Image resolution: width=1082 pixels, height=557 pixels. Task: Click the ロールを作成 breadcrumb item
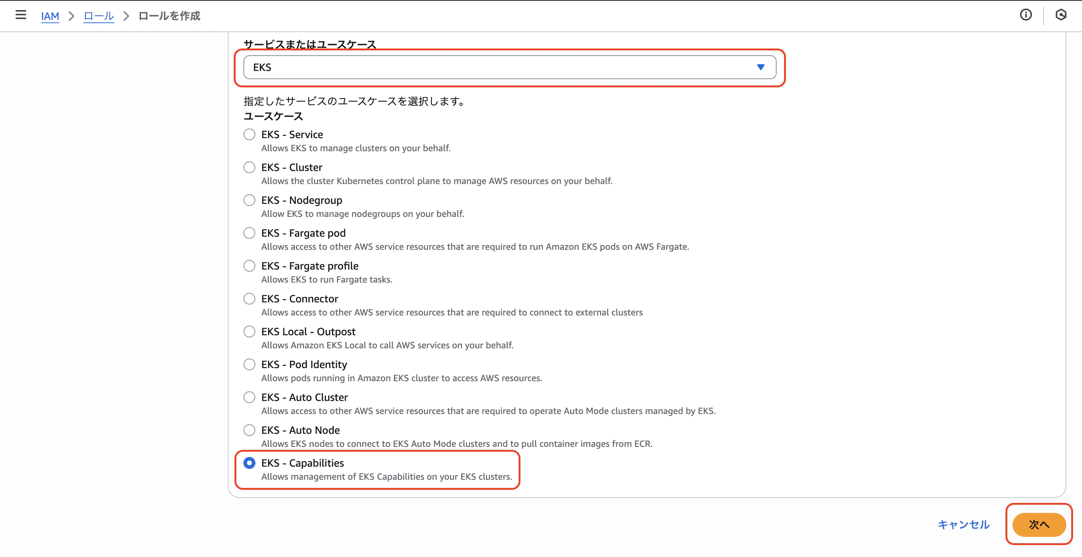(x=169, y=16)
